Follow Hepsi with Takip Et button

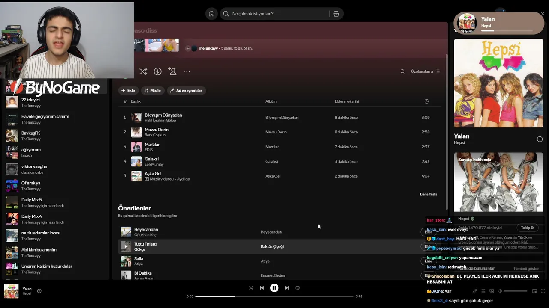528,228
